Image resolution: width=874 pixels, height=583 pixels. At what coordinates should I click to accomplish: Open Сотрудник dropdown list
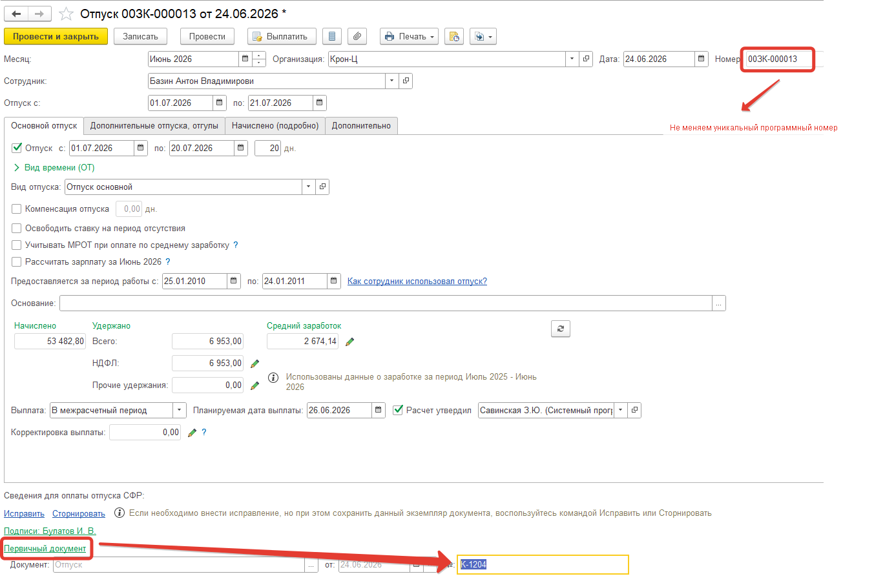click(392, 81)
